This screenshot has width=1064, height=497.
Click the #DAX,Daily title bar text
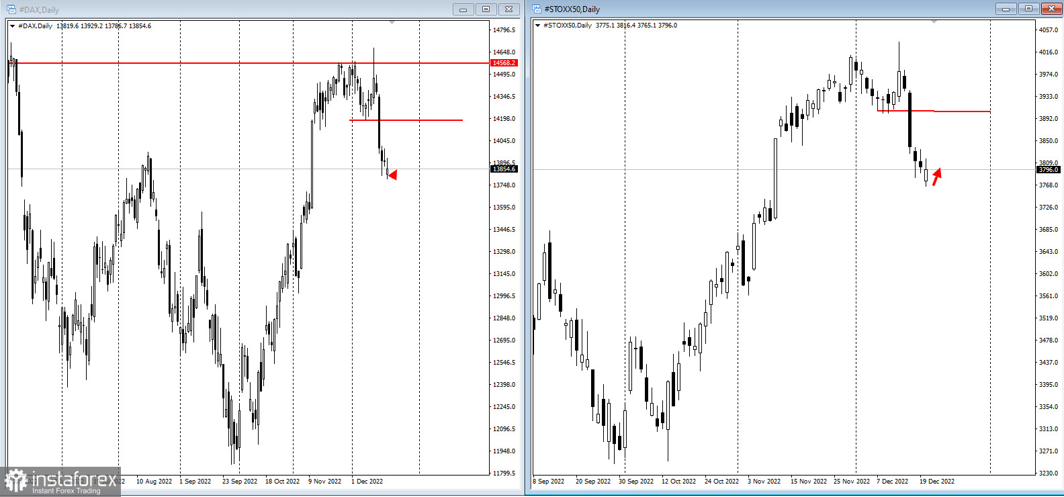39,10
